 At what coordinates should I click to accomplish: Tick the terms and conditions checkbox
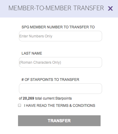click(x=20, y=105)
